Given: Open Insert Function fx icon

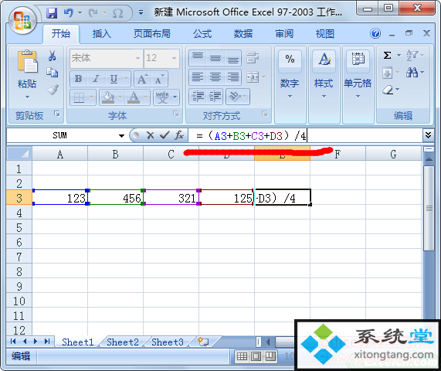Looking at the screenshot, I should point(179,135).
